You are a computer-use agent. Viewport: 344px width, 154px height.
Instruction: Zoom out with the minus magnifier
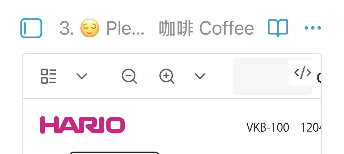coord(129,76)
